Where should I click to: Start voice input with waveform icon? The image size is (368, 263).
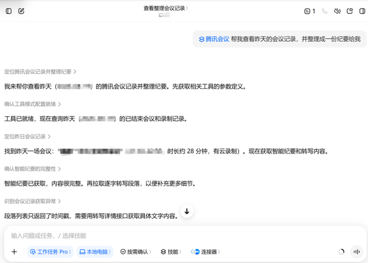[356, 252]
